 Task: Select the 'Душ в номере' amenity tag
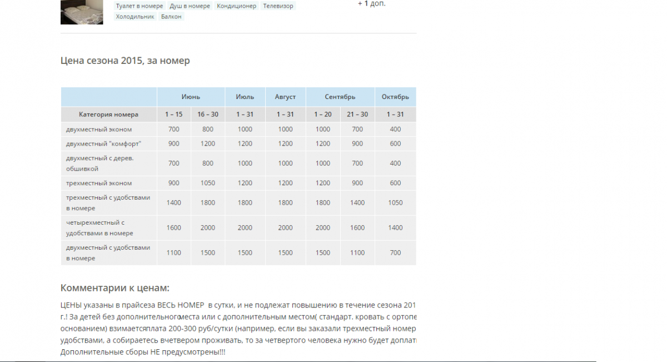click(190, 6)
